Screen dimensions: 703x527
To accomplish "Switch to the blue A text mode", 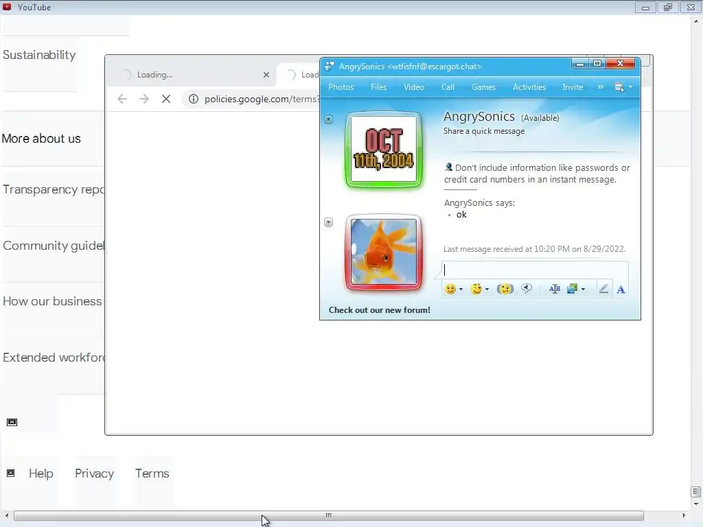I will 621,289.
